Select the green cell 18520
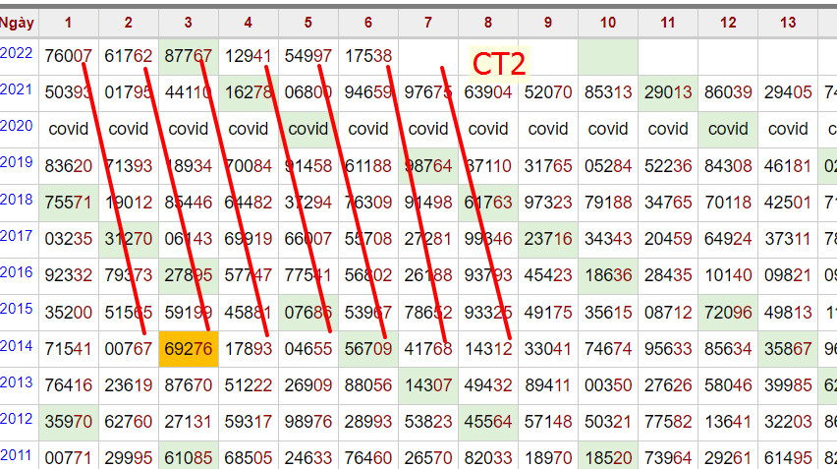Viewport: 837px width, 469px height. 608,456
